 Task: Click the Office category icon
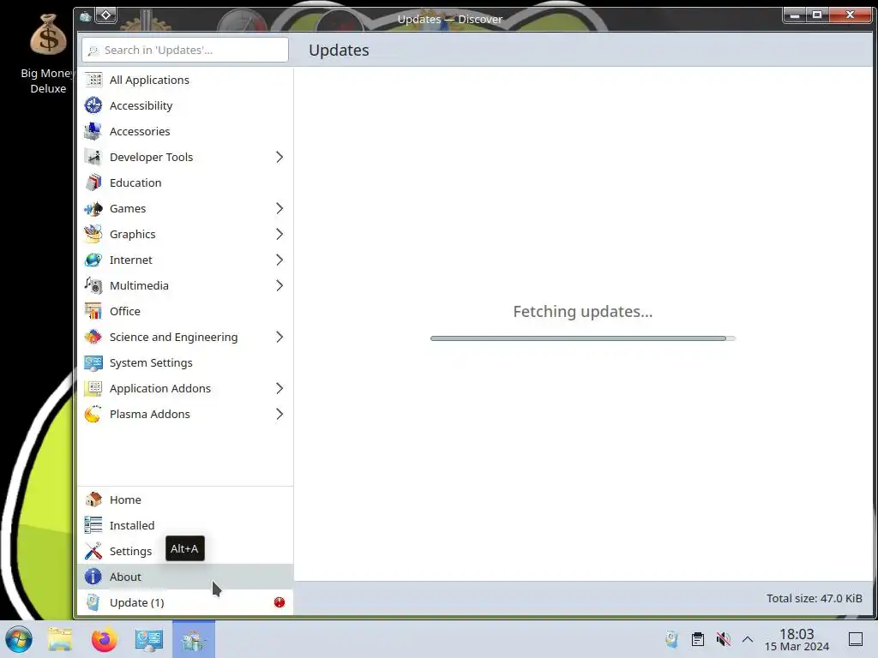pos(93,312)
